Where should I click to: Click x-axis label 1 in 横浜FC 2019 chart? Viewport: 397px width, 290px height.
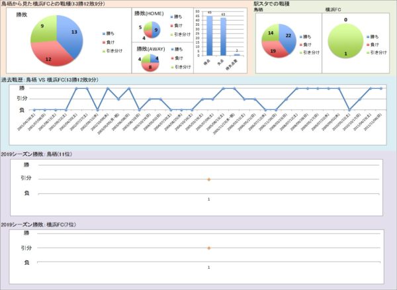(x=208, y=267)
